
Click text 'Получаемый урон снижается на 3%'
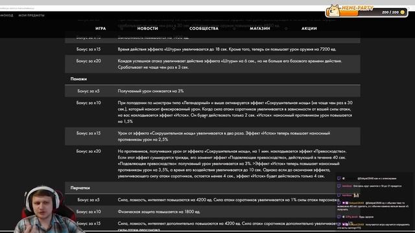(150, 91)
